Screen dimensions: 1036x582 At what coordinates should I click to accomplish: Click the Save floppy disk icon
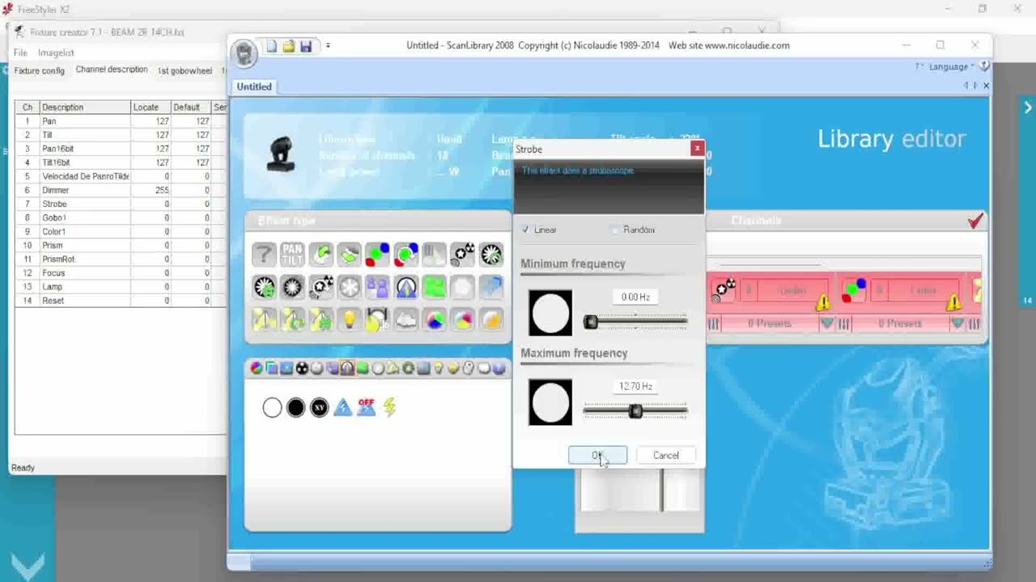pyautogui.click(x=306, y=46)
